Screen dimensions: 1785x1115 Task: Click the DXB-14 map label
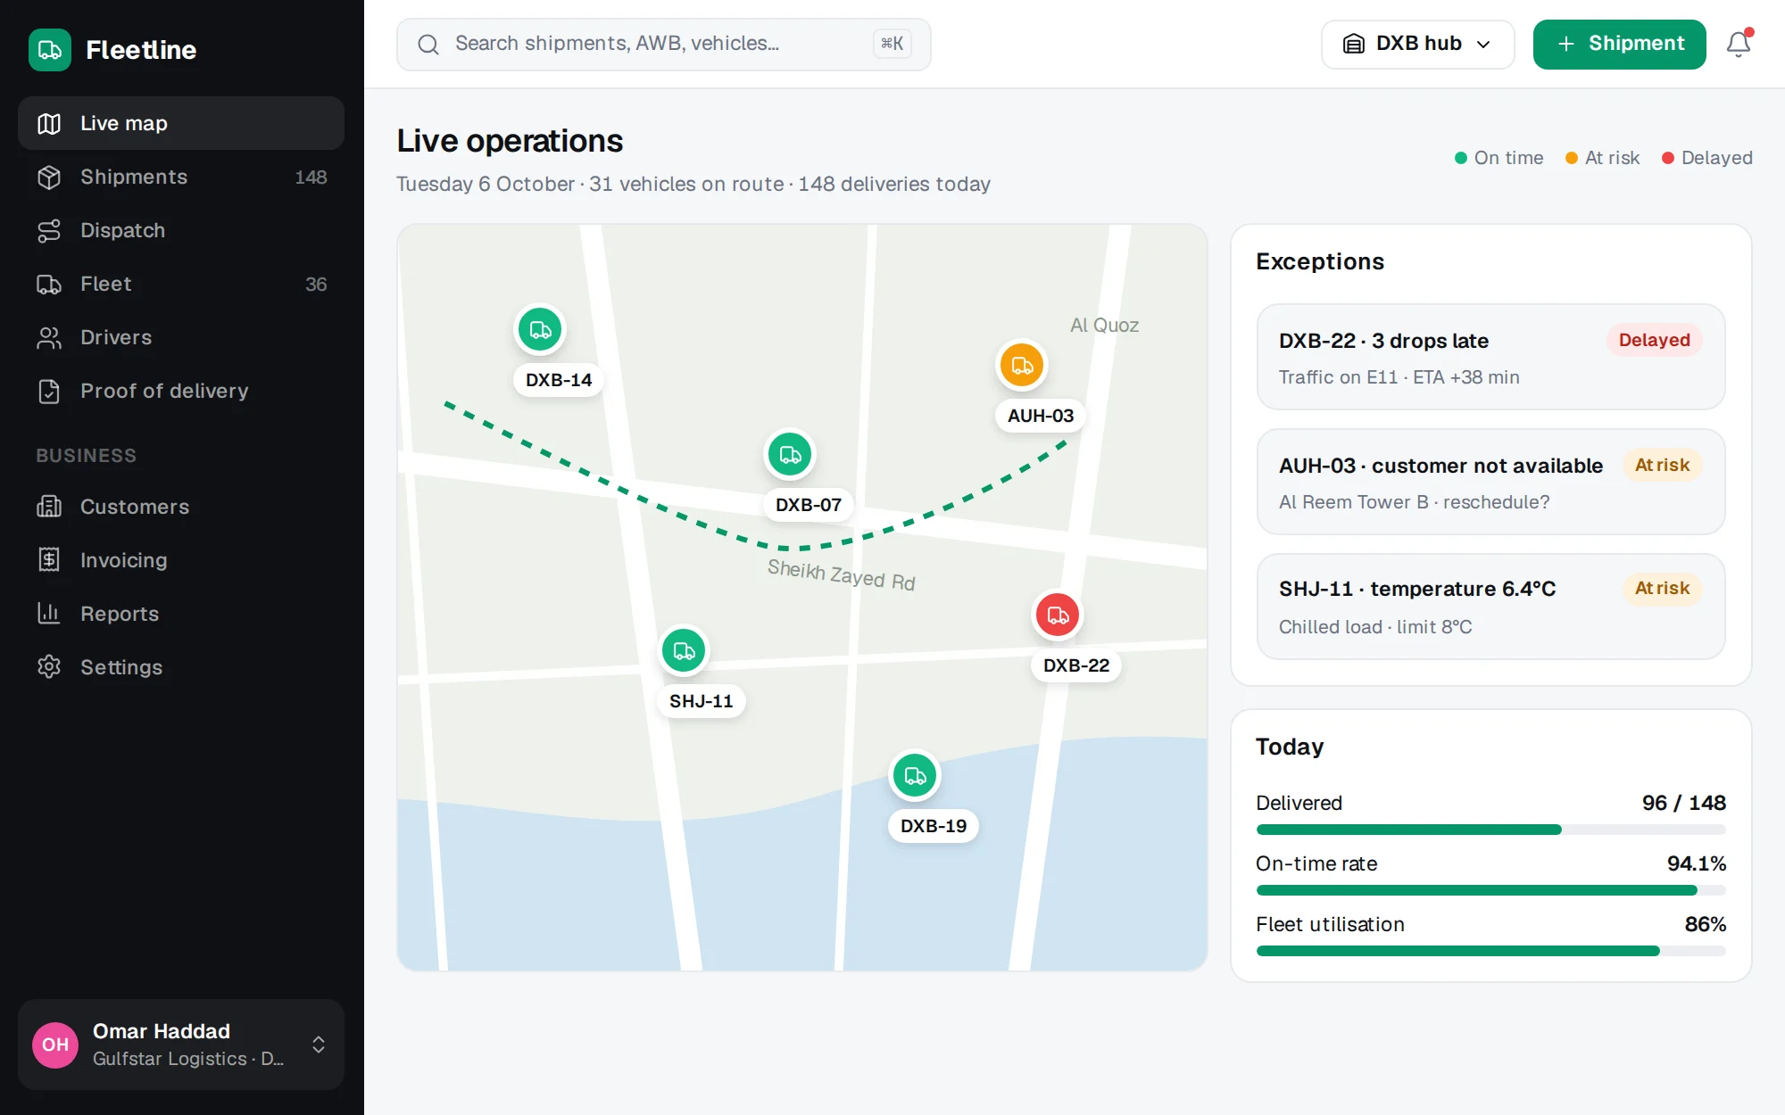tap(559, 380)
